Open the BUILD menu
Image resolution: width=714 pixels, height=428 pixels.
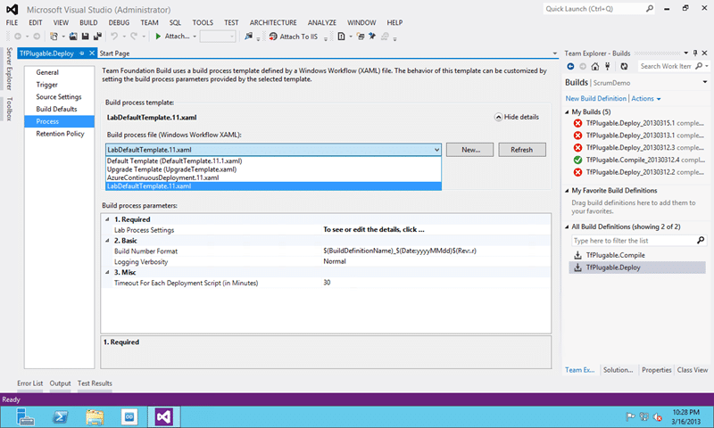coord(88,23)
